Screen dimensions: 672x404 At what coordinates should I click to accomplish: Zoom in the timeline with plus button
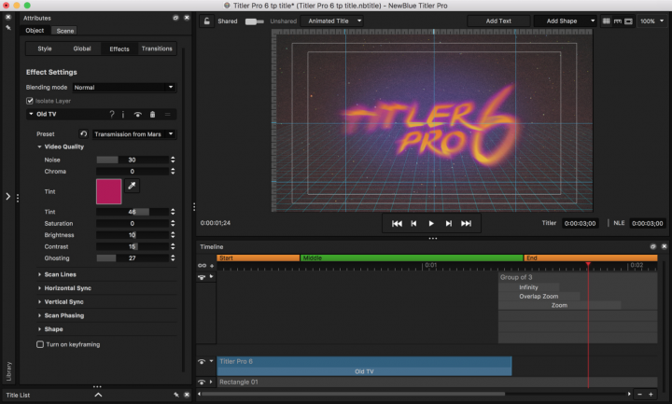pyautogui.click(x=651, y=394)
